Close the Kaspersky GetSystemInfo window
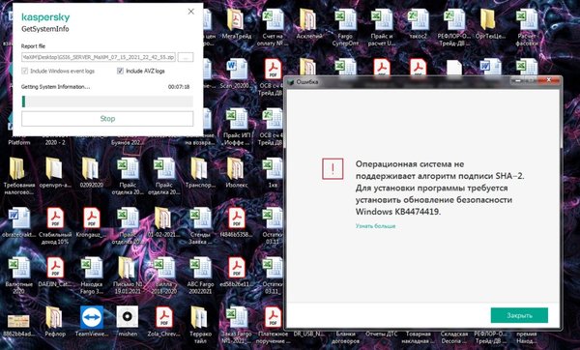The width and height of the screenshot is (580, 350). [x=190, y=12]
